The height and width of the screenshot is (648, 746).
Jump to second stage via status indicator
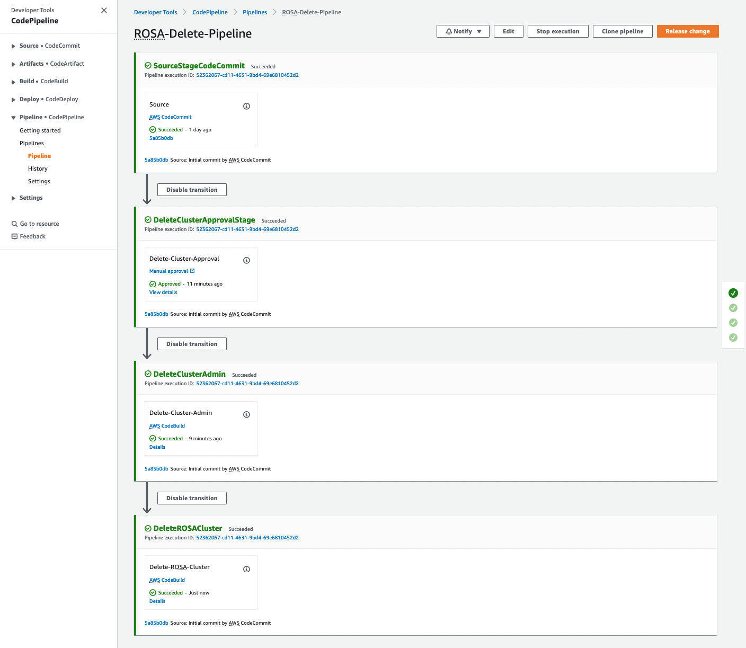click(733, 308)
